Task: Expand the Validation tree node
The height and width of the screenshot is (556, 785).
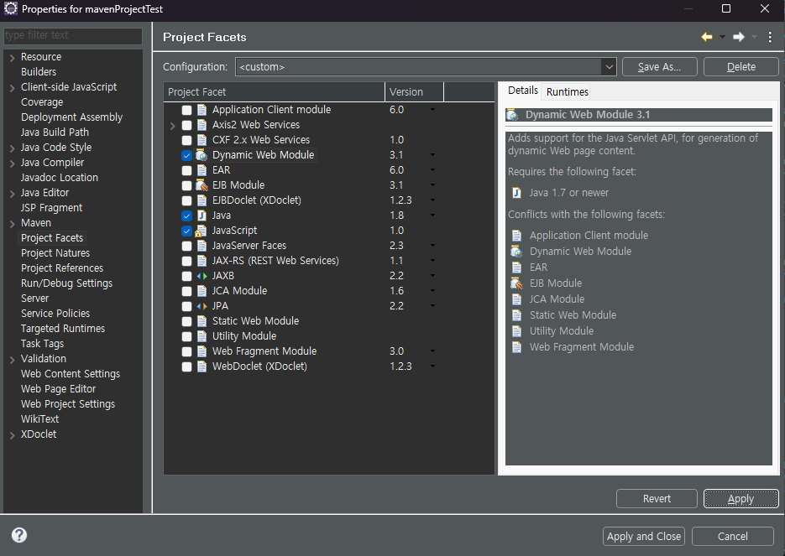Action: 12,360
